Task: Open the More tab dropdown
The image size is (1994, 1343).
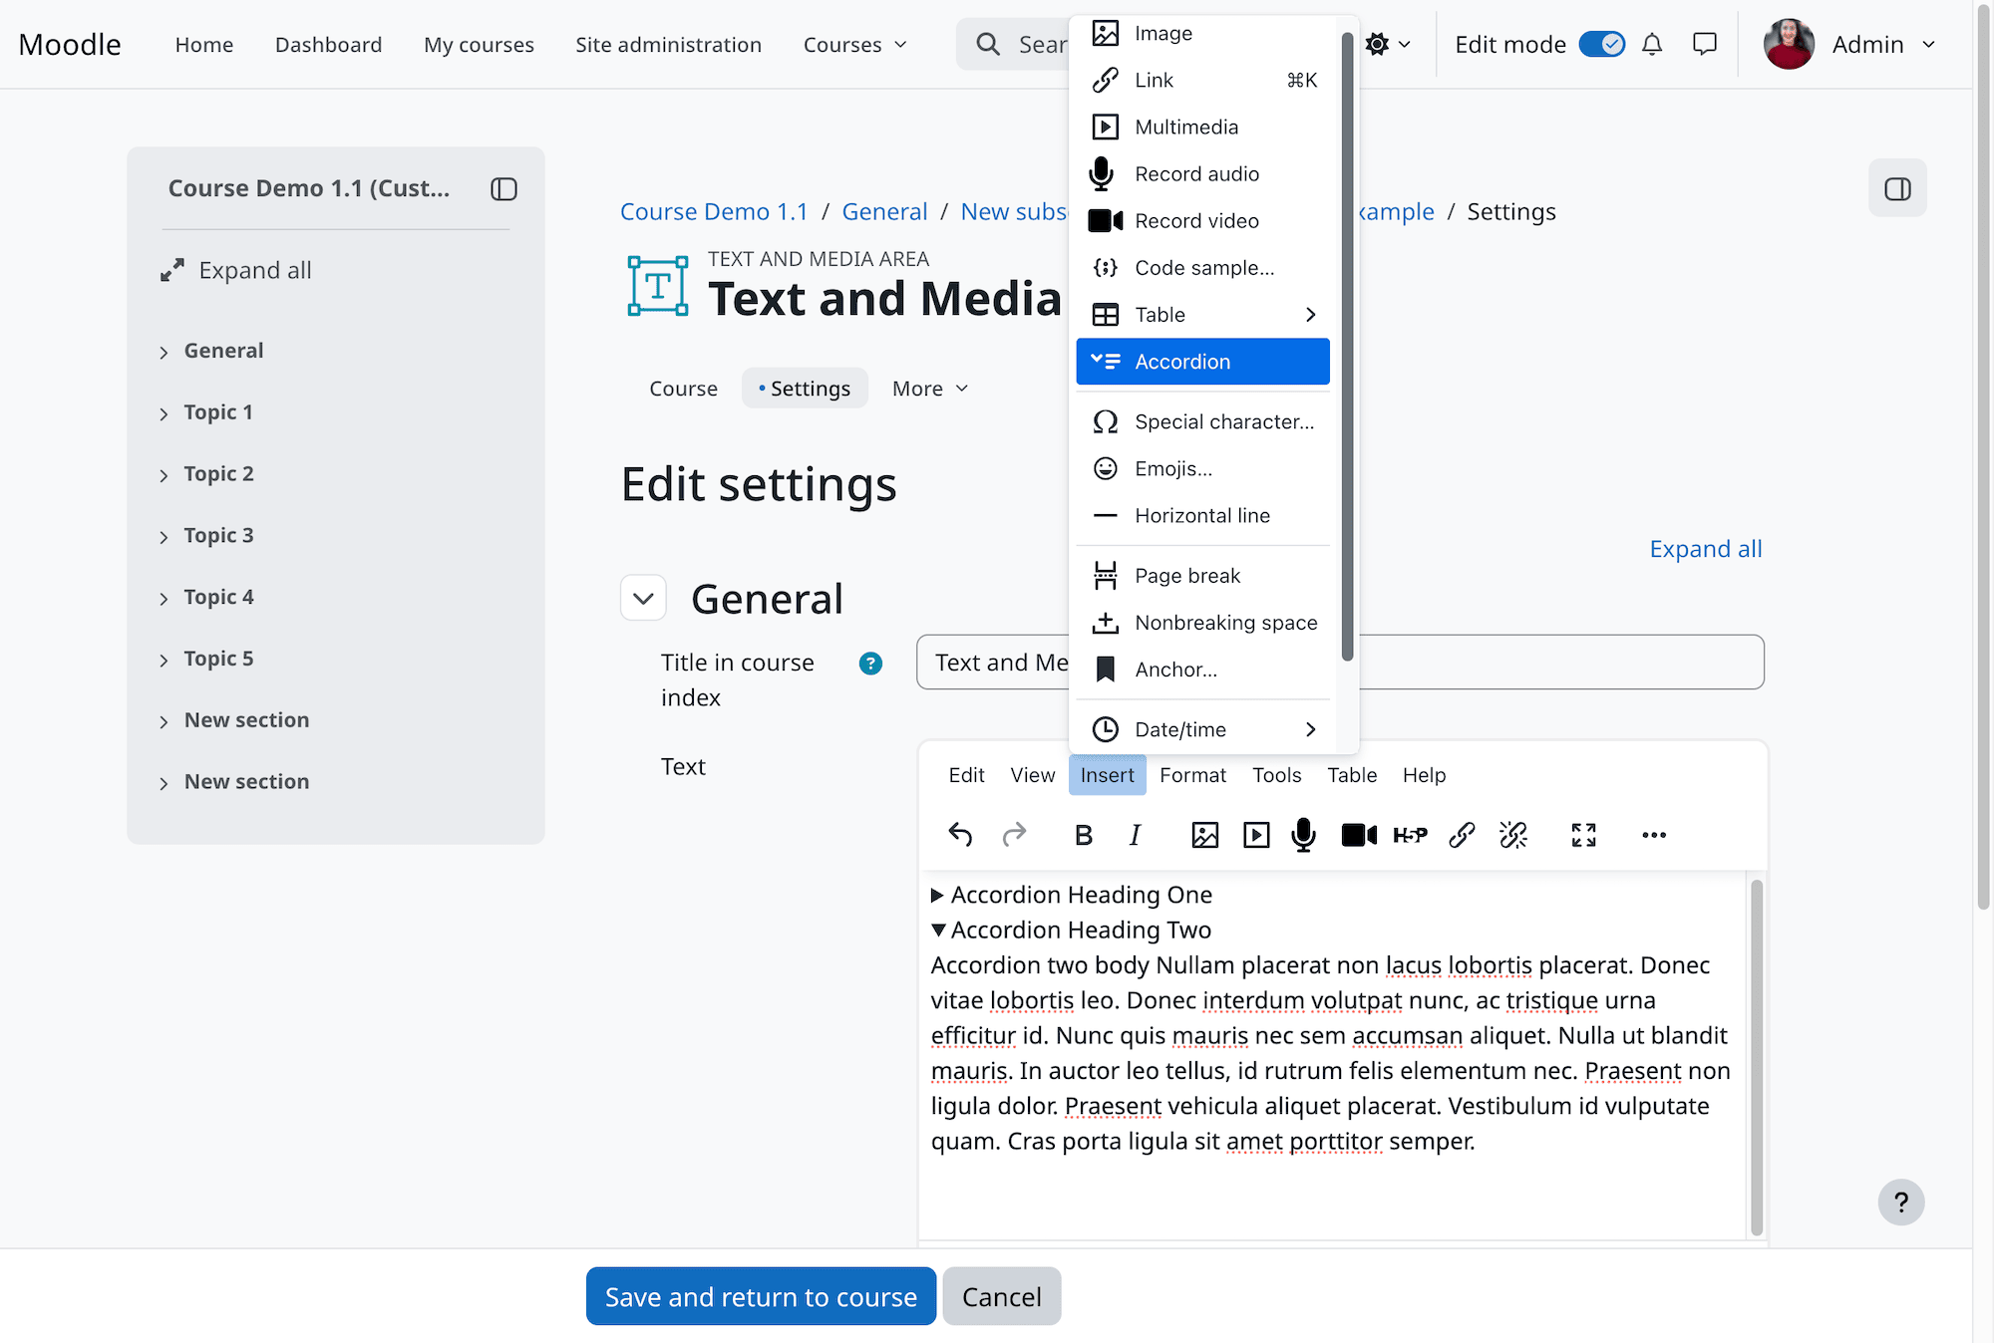Action: click(930, 389)
